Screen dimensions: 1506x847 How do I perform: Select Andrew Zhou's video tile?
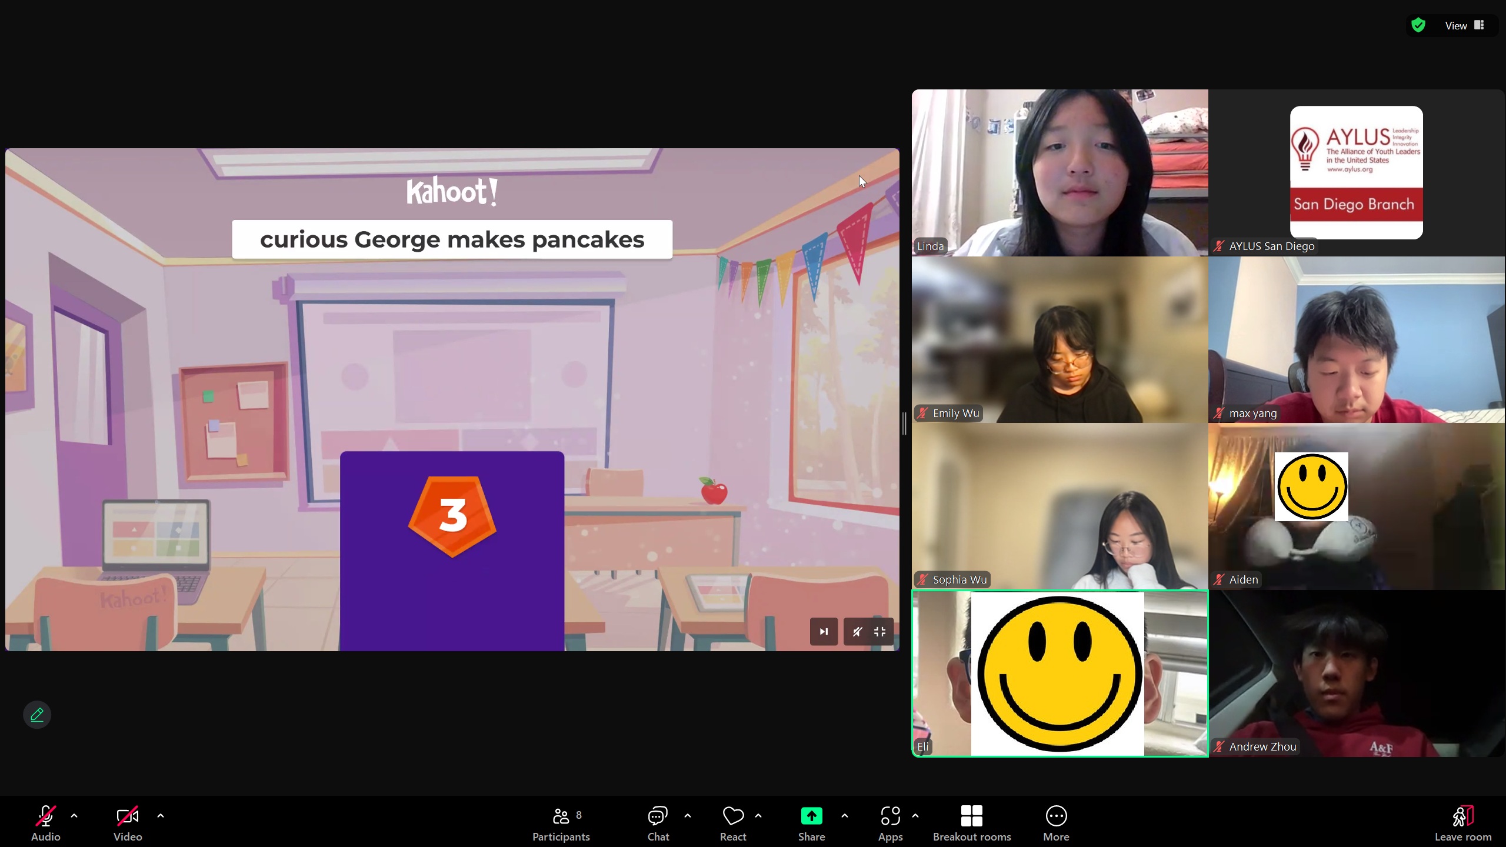[1357, 673]
